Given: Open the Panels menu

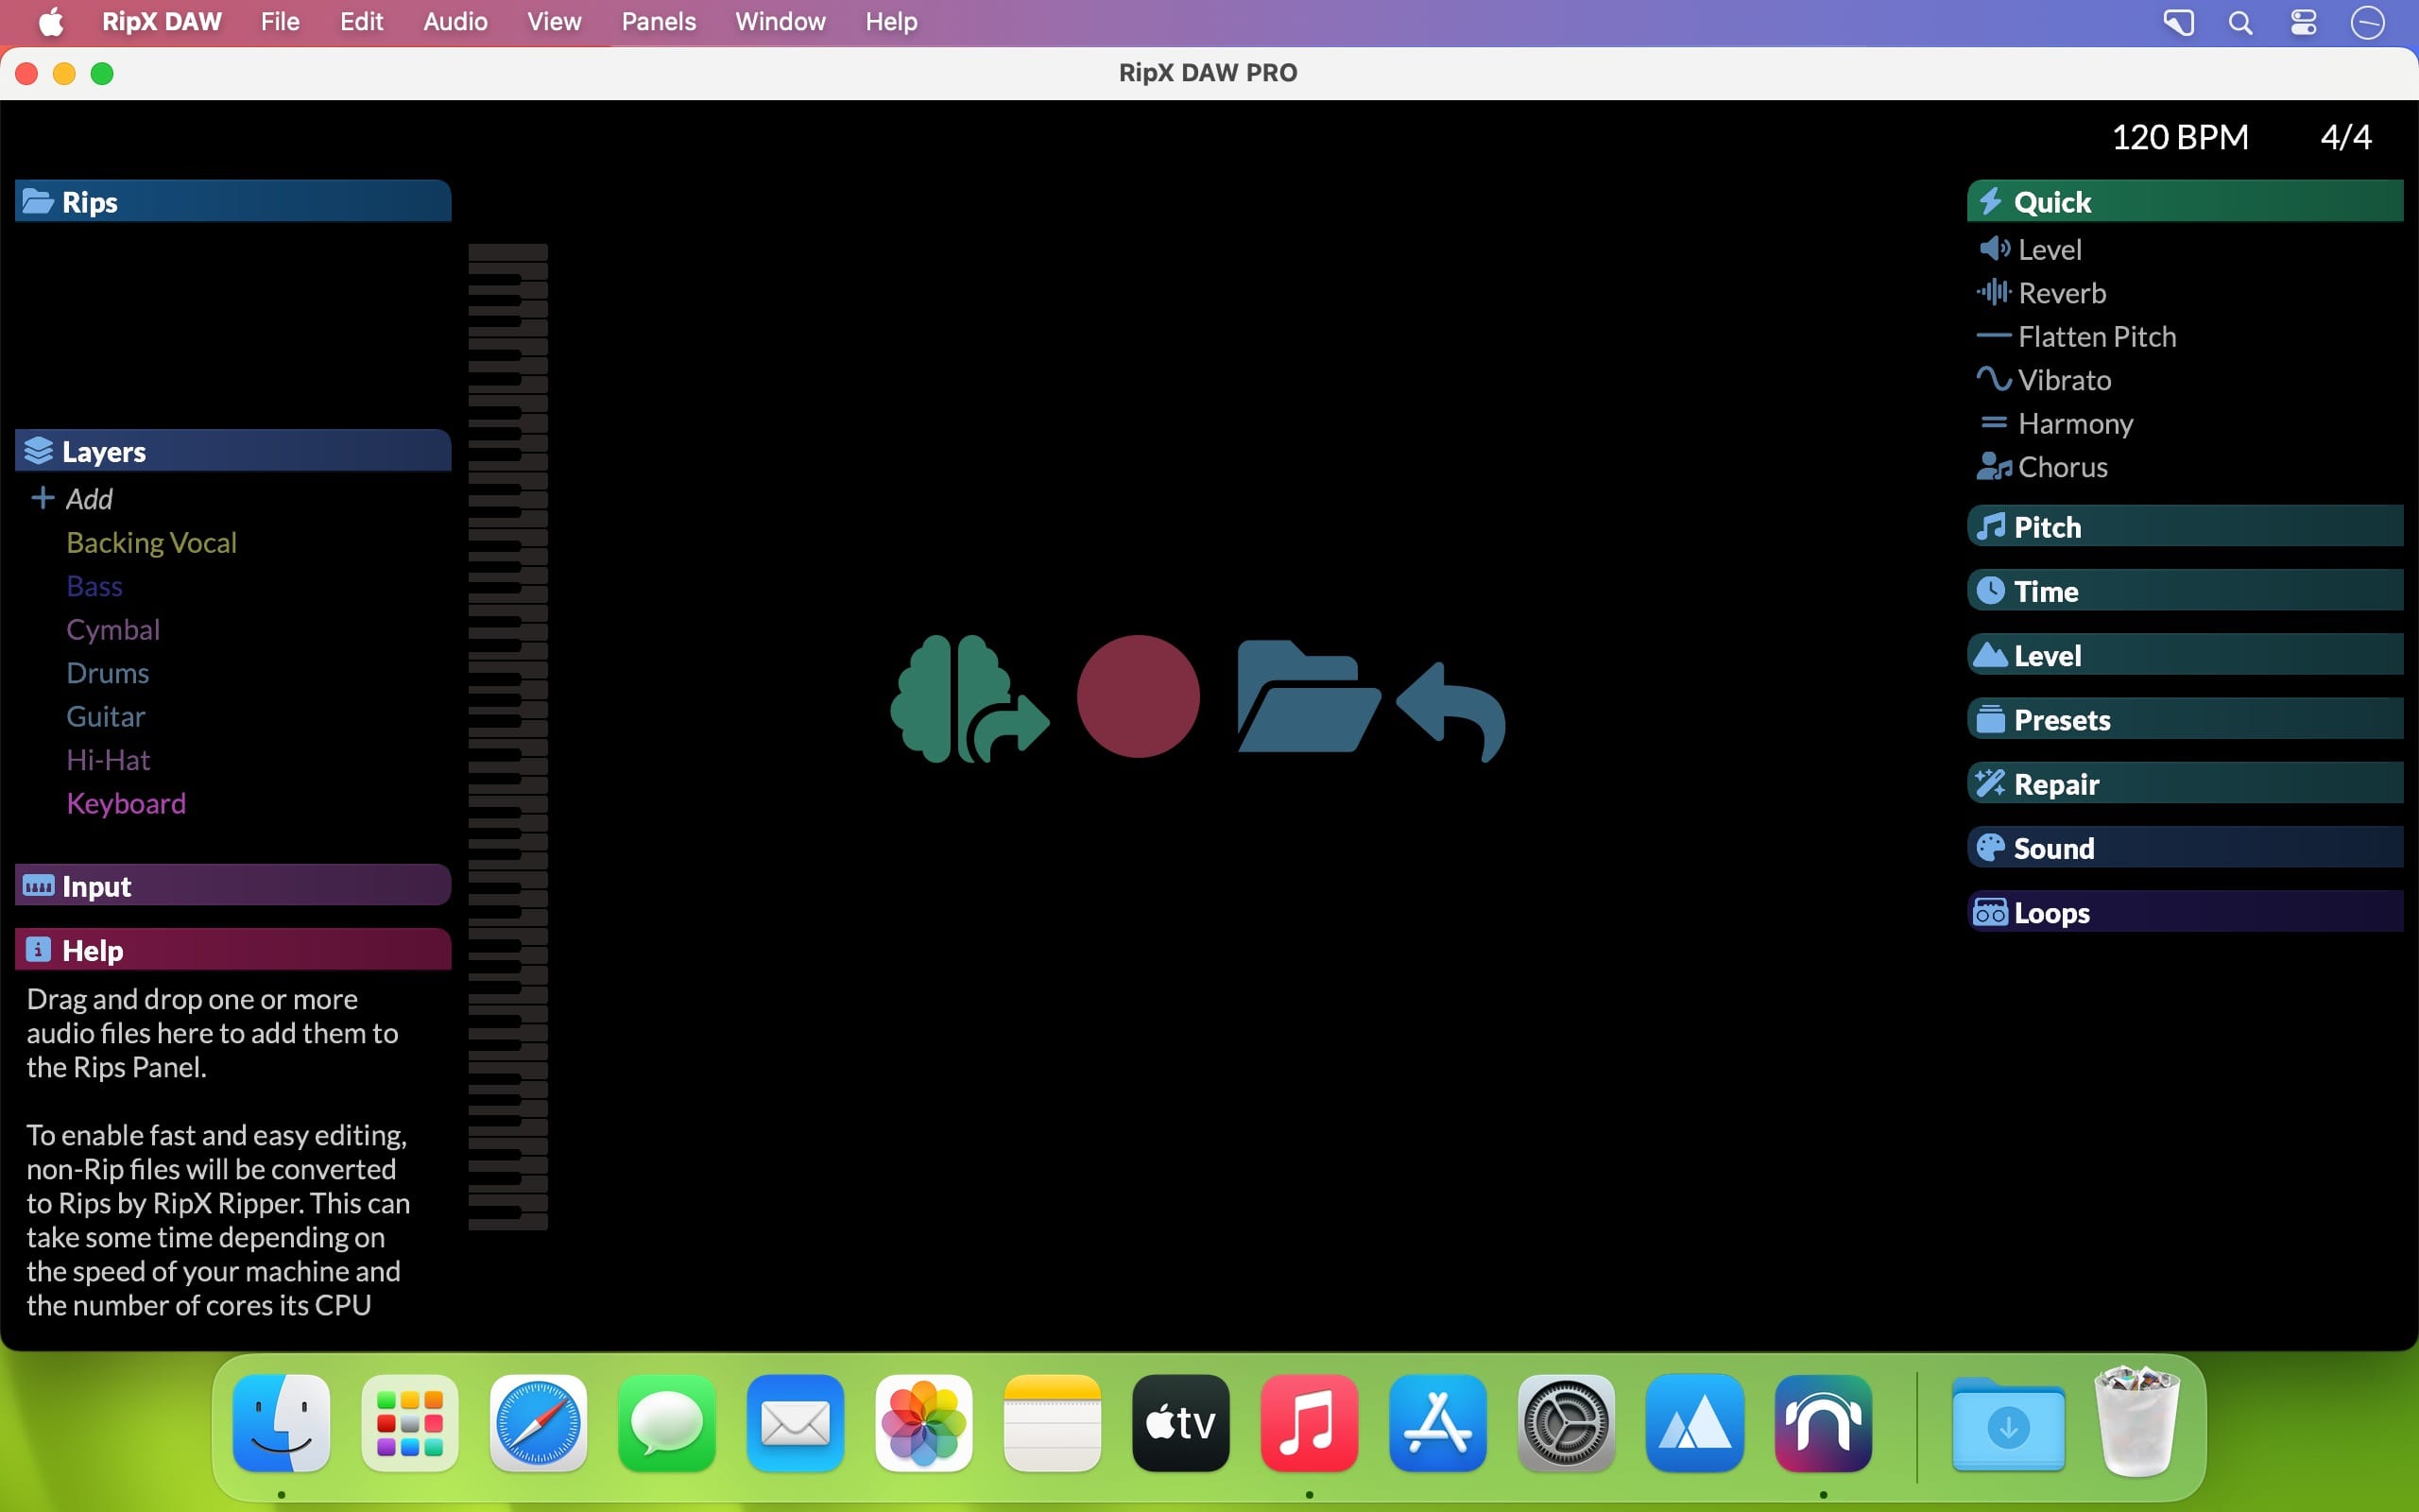Looking at the screenshot, I should point(658,21).
